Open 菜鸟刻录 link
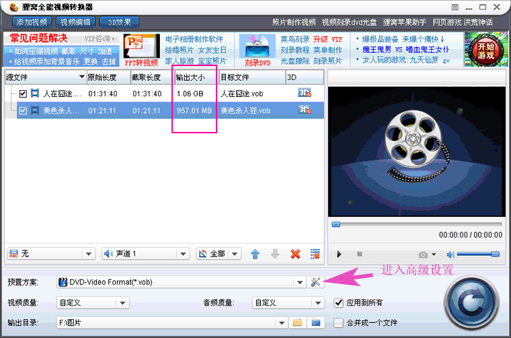Image resolution: width=511 pixels, height=338 pixels. click(295, 39)
